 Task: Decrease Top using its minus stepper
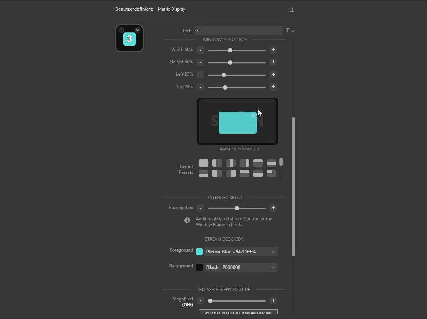(x=200, y=87)
